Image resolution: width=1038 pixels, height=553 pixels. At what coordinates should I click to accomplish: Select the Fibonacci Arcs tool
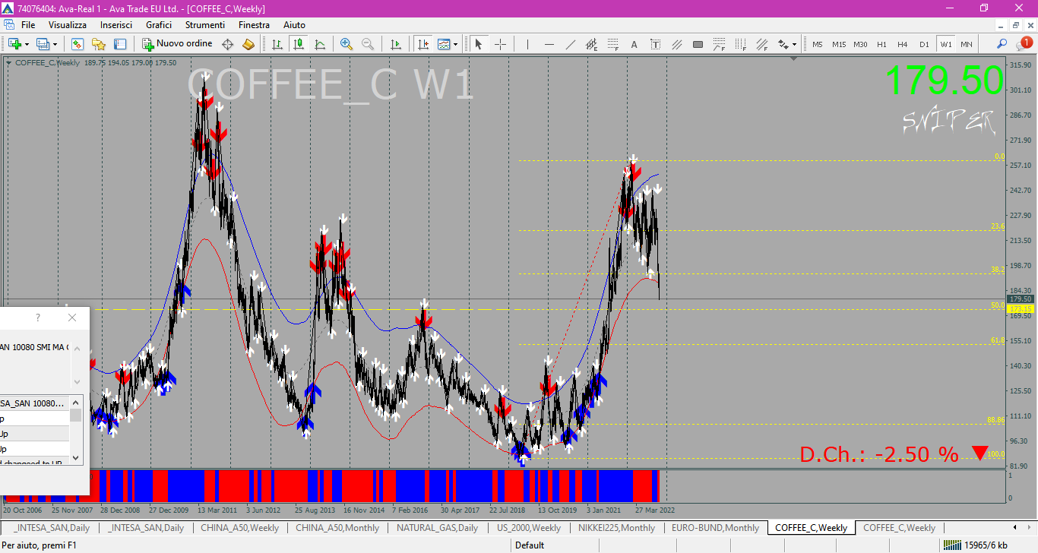(x=719, y=44)
